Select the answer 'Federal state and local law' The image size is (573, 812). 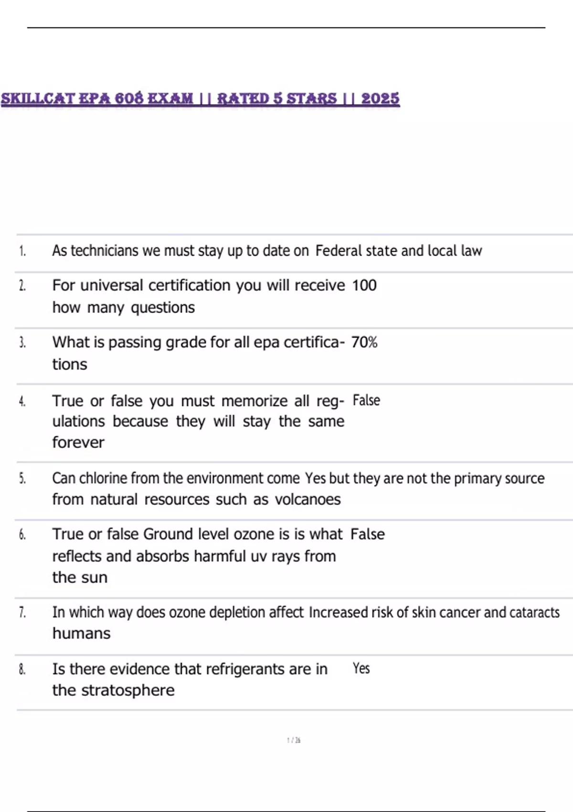(398, 251)
